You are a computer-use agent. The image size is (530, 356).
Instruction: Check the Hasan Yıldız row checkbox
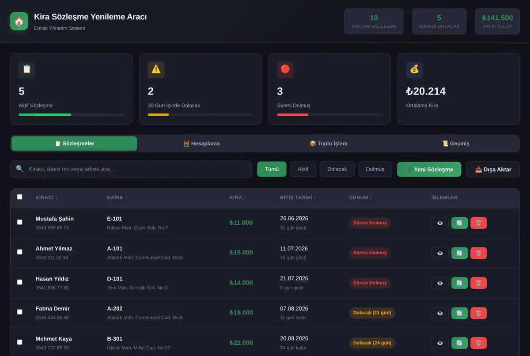point(19,282)
